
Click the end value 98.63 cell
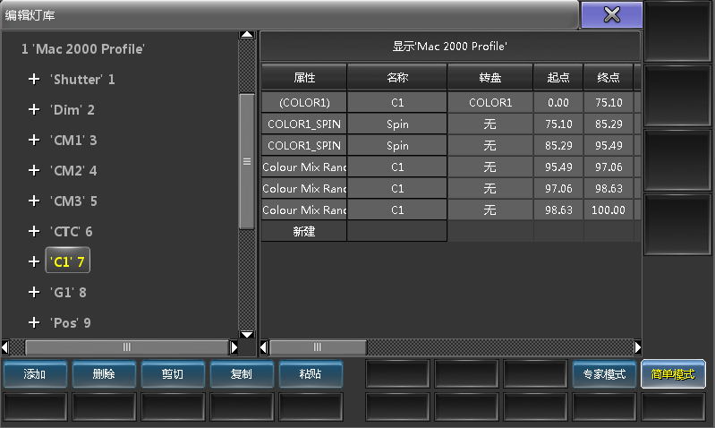pos(609,188)
